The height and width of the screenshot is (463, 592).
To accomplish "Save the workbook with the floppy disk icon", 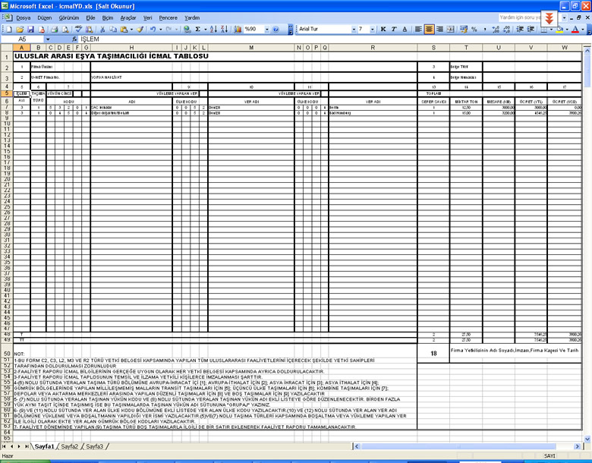I will click(30, 29).
